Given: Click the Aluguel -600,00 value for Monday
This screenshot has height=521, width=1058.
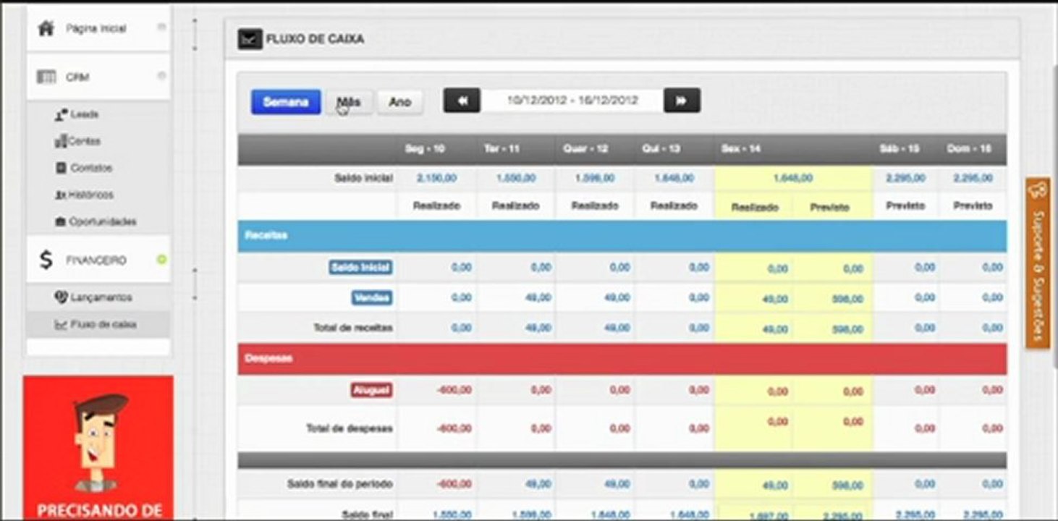Looking at the screenshot, I should coord(454,390).
